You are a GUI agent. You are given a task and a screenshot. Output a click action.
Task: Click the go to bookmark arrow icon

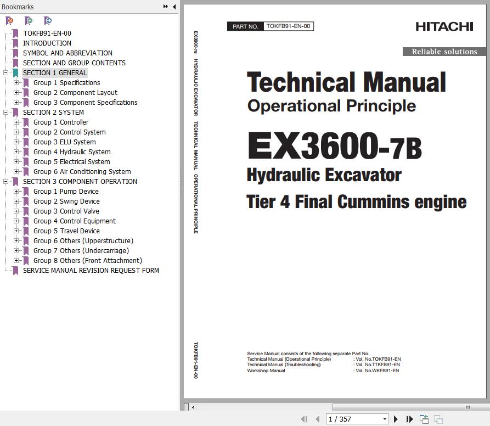click(48, 21)
